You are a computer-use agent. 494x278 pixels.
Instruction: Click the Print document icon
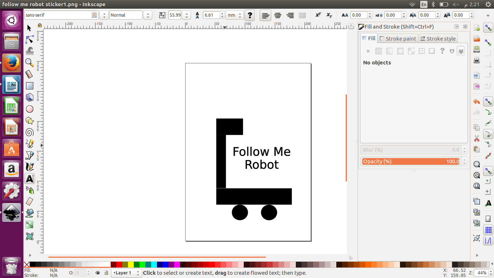click(x=477, y=60)
